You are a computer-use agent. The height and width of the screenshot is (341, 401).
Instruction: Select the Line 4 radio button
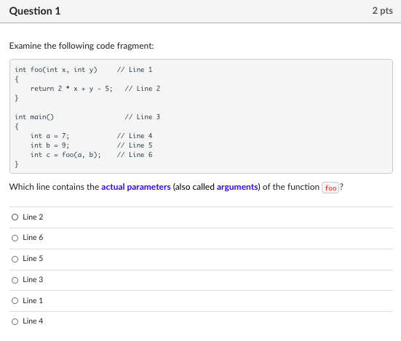pyautogui.click(x=15, y=321)
